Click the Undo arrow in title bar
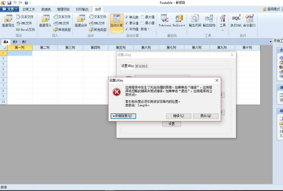The height and width of the screenshot is (191, 283). click(x=15, y=3)
